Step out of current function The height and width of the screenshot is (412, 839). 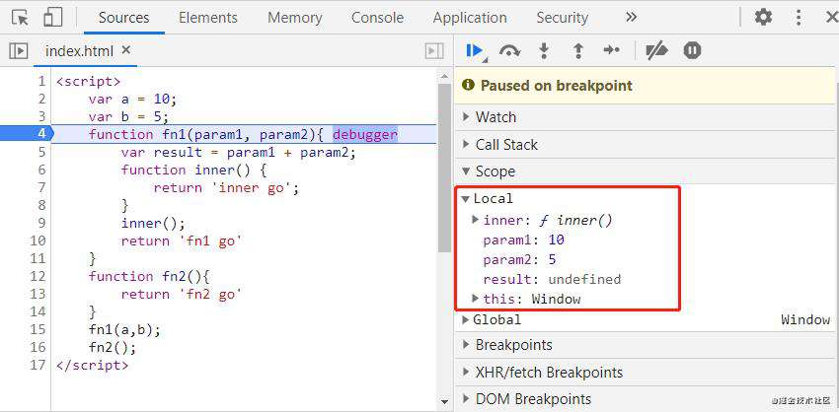pos(577,51)
